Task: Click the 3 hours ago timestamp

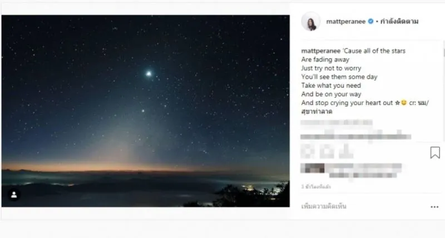Action: (316, 187)
